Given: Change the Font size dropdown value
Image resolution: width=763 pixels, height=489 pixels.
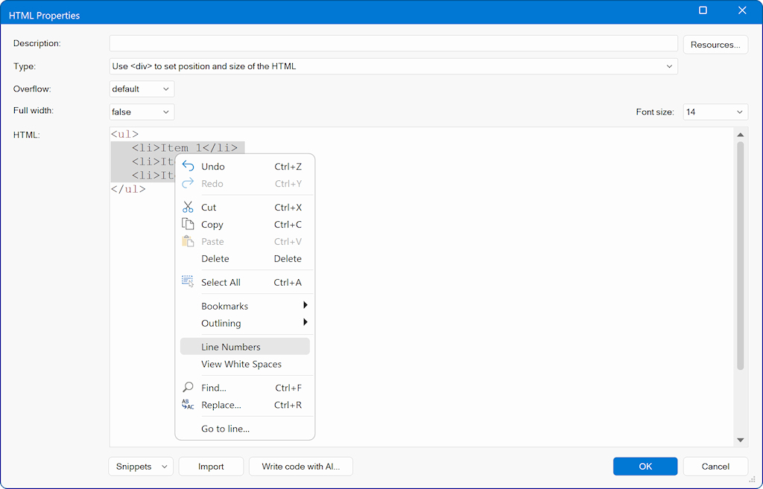Looking at the screenshot, I should point(715,112).
